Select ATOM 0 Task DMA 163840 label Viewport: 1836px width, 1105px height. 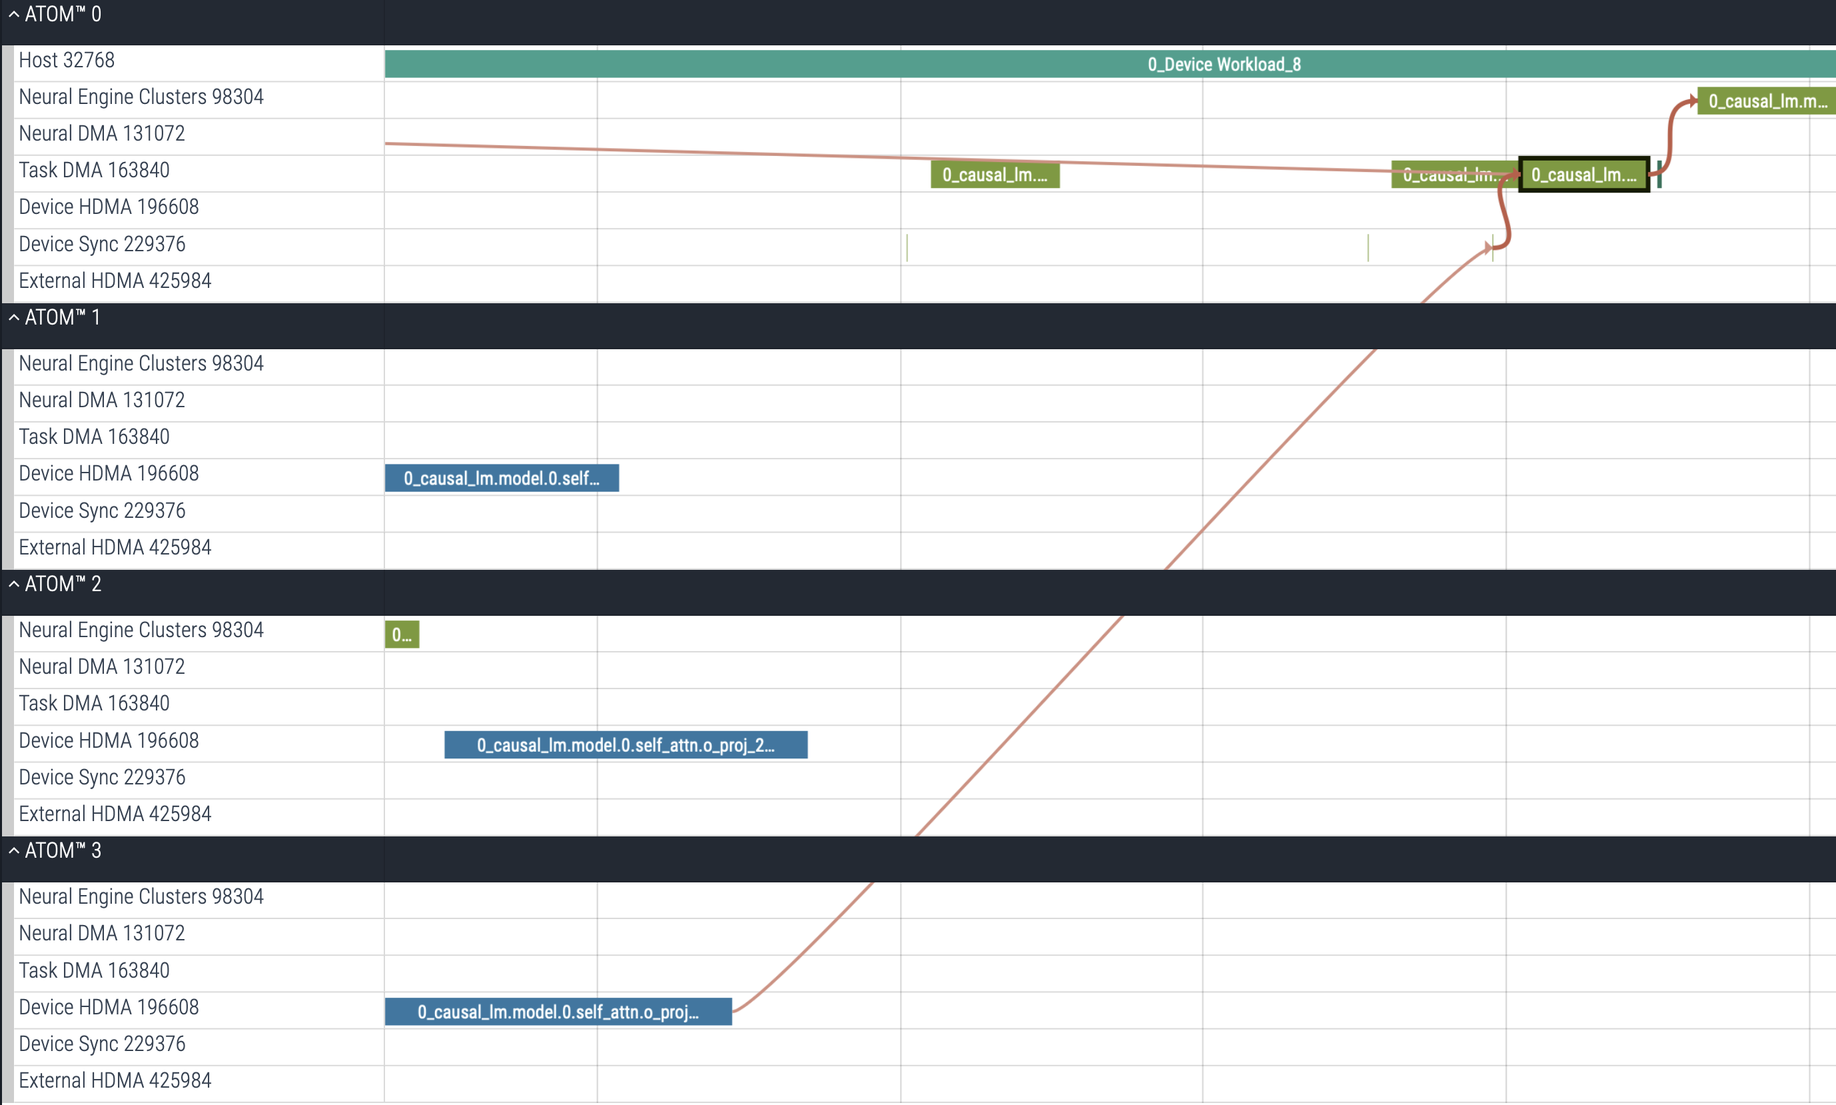click(94, 171)
